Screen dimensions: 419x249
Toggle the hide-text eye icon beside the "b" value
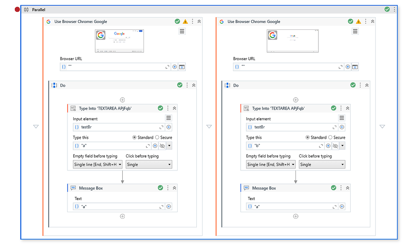click(335, 146)
